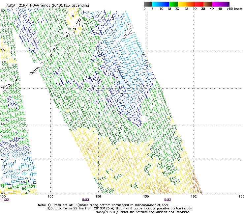The width and height of the screenshot is (244, 214).
Task: Click longitude label '159'
Action: (x=146, y=197)
